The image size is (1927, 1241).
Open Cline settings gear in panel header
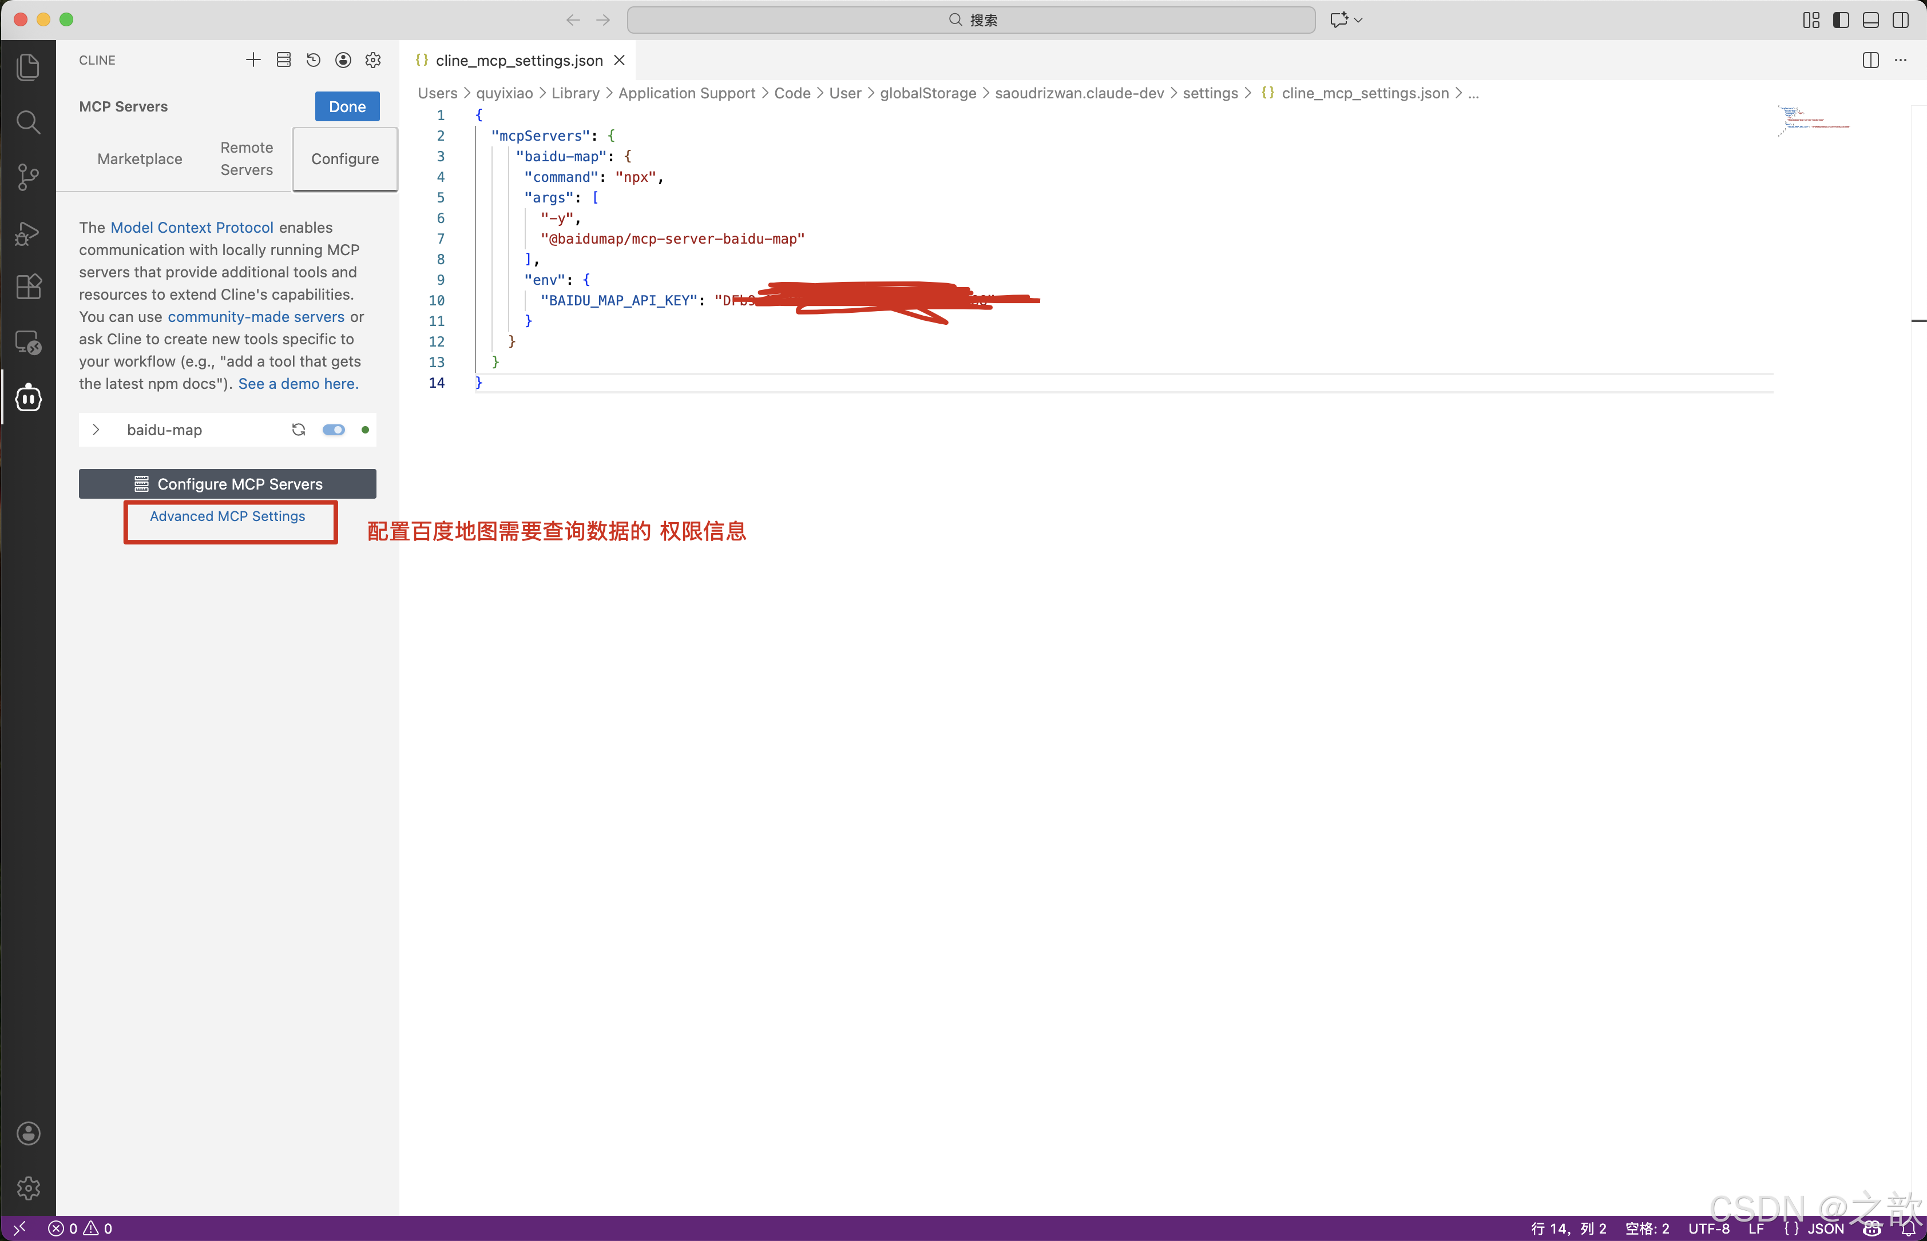[373, 59]
